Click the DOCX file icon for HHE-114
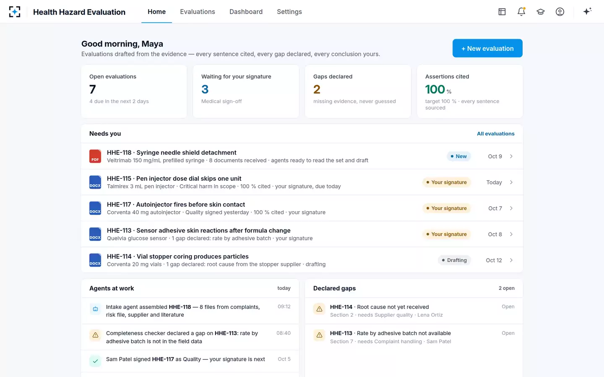The height and width of the screenshot is (377, 604). 95,260
